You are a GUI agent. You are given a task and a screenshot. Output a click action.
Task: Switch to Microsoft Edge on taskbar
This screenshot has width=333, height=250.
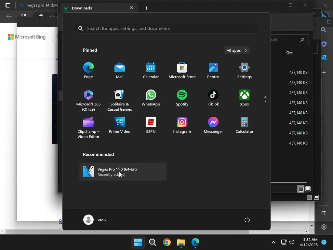195,242
